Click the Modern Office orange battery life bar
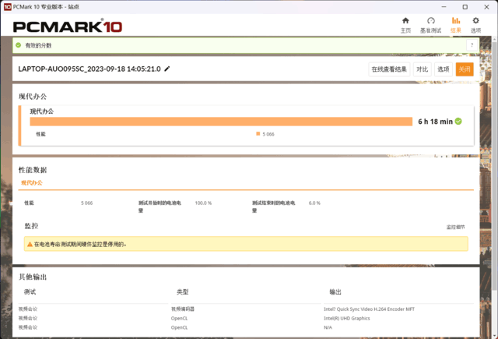498x339 pixels. [221, 122]
